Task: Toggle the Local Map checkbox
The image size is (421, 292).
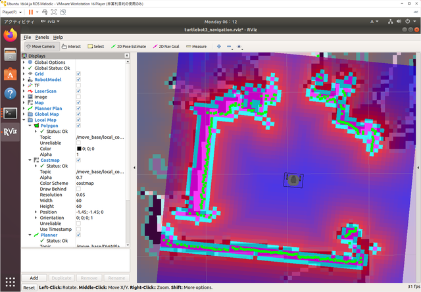Action: (78, 120)
